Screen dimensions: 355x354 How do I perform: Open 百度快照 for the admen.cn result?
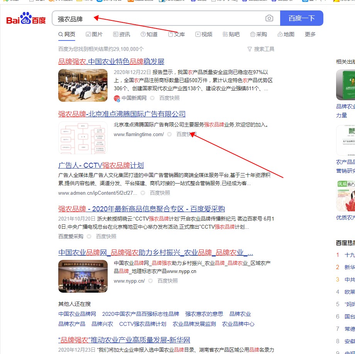(160, 193)
